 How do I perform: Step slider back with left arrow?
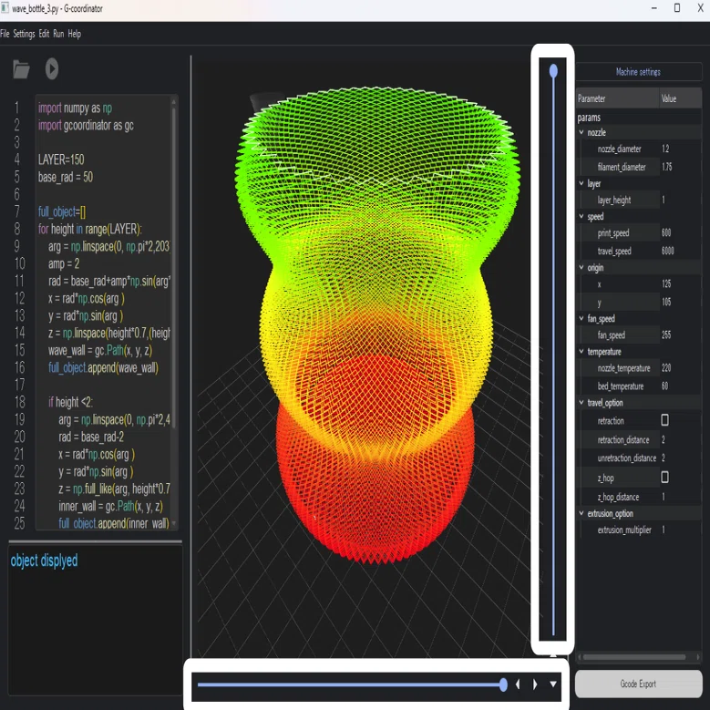(x=518, y=684)
